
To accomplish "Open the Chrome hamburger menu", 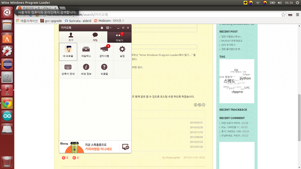I will (x=297, y=15).
